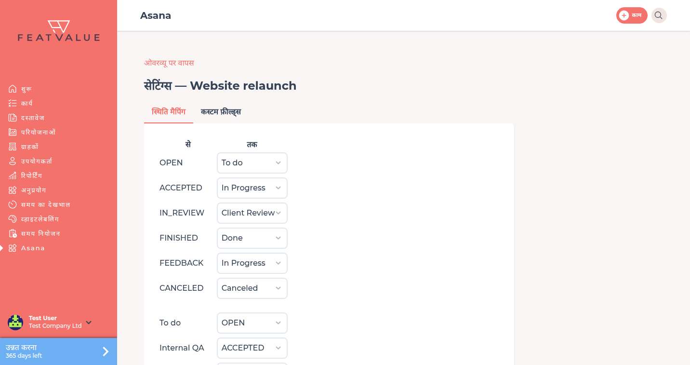The image size is (690, 365).
Task: Open the OPEN status mapping dropdown showing To do
Action: 252,163
